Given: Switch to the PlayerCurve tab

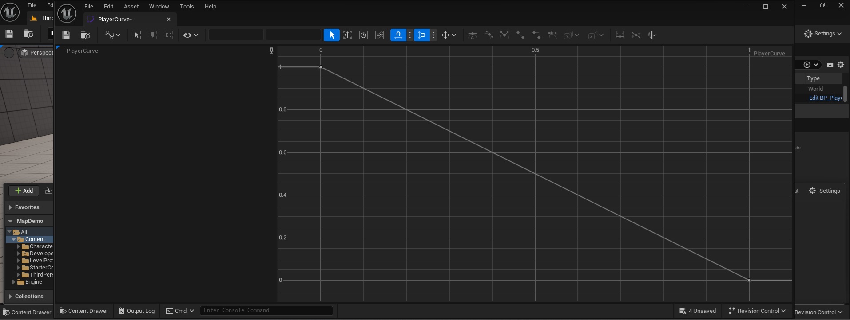Looking at the screenshot, I should coord(115,19).
